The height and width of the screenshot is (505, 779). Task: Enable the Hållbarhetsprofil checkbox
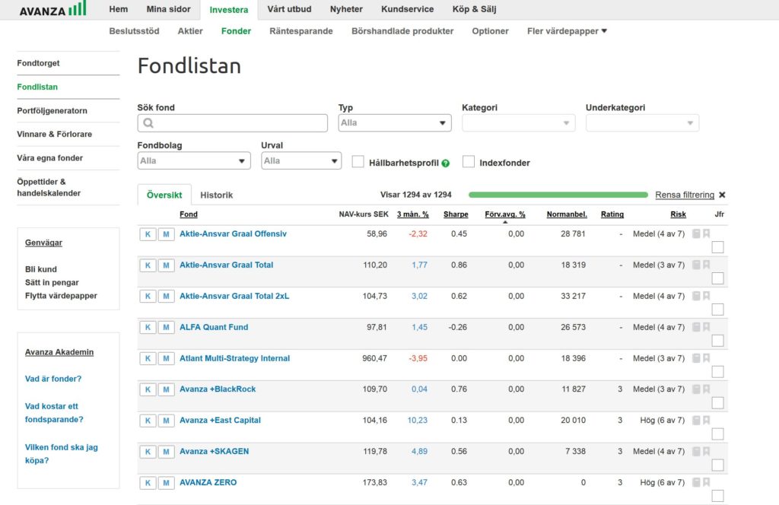tap(358, 162)
